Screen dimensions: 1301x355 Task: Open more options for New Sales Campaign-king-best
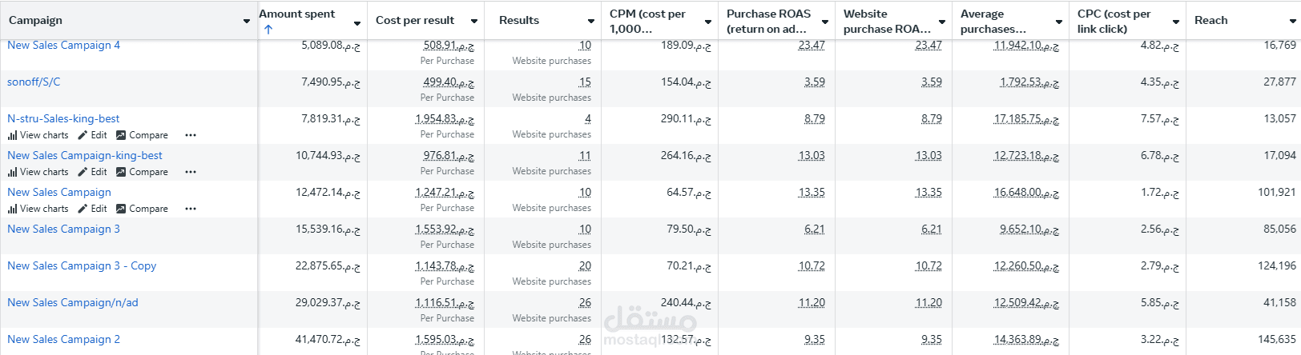tap(191, 172)
